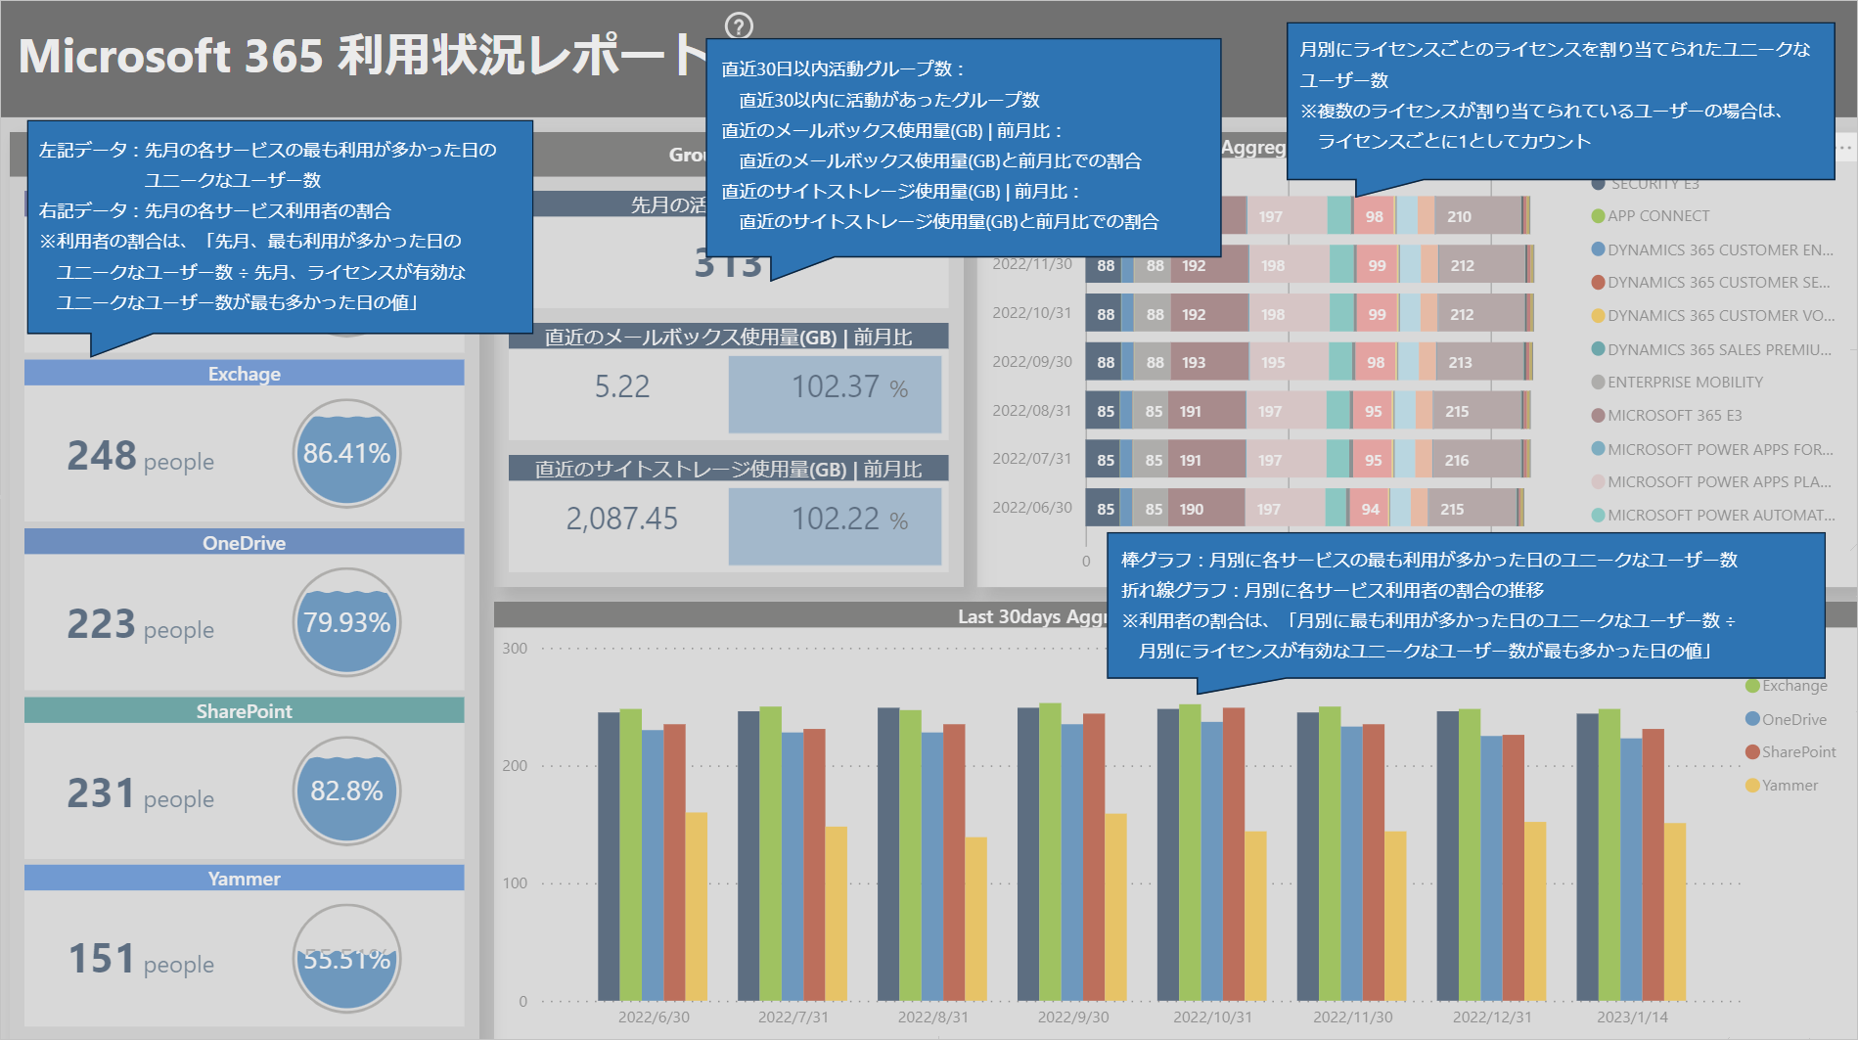Click the Exchage card header
The width and height of the screenshot is (1858, 1040).
244,374
